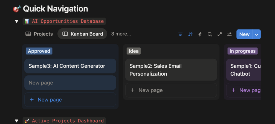This screenshot has width=275, height=124.
Task: Open view settings sliders icon
Action: (229, 34)
